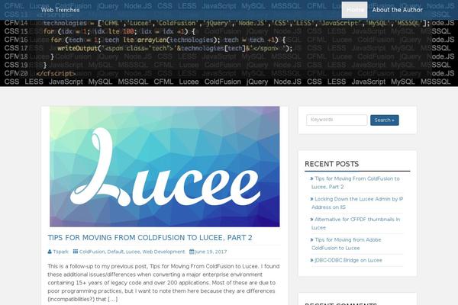The width and height of the screenshot is (458, 305).
Task: Click arrow icon before JDBC-ODBC Bridge on Lucee
Action: click(311, 260)
